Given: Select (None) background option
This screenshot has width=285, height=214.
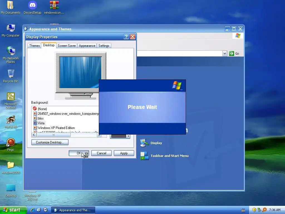Looking at the screenshot, I should [x=42, y=109].
